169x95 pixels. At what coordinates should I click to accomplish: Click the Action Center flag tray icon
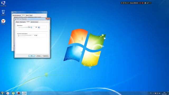coord(156,93)
